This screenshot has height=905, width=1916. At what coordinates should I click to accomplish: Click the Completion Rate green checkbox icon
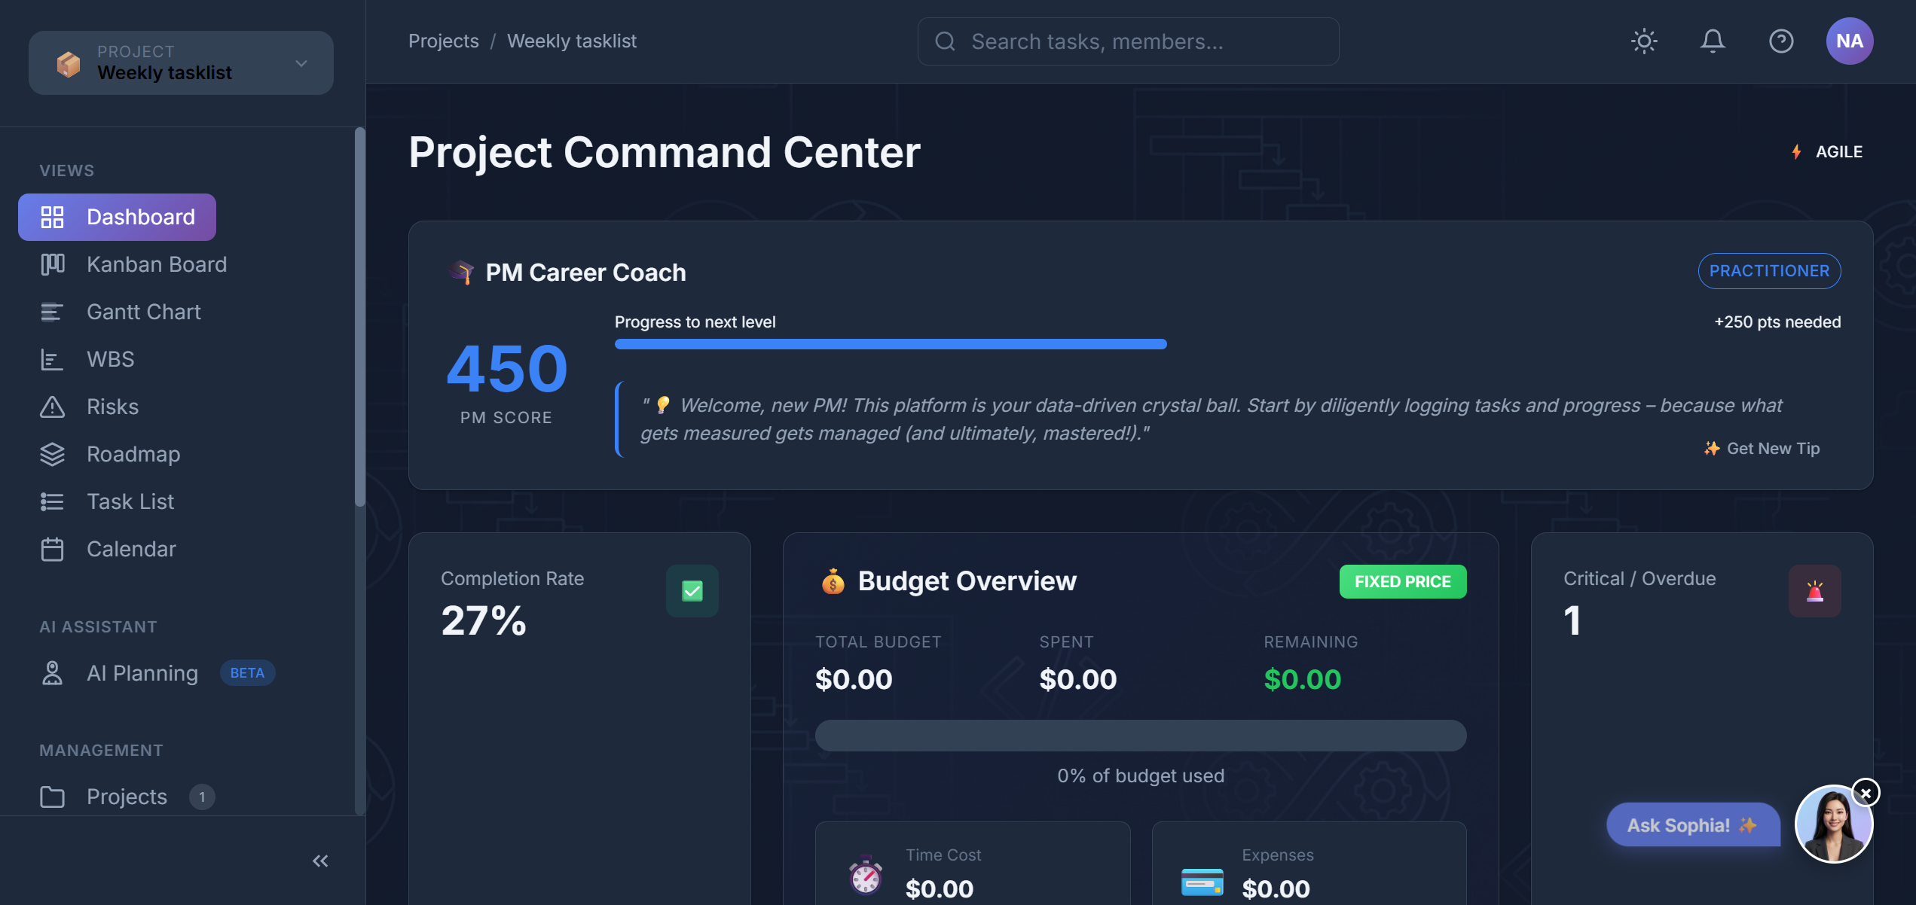click(692, 591)
